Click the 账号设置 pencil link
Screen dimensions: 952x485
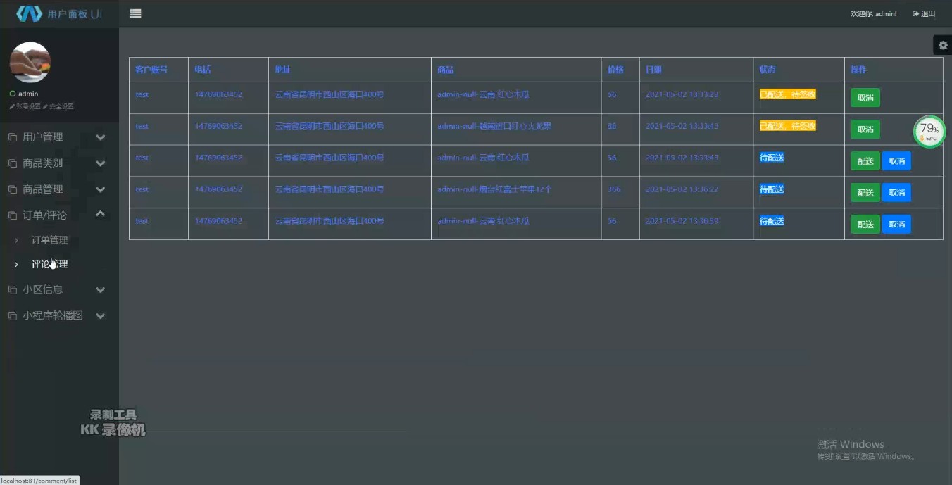[25, 107]
